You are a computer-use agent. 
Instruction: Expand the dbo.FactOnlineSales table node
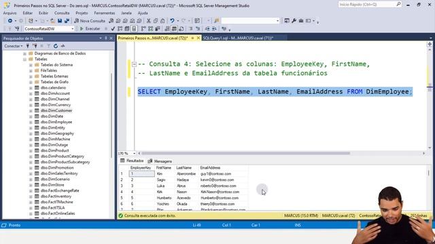point(31,213)
